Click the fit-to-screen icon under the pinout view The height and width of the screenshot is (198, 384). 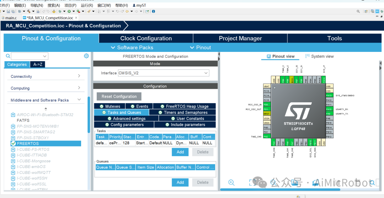252,182
